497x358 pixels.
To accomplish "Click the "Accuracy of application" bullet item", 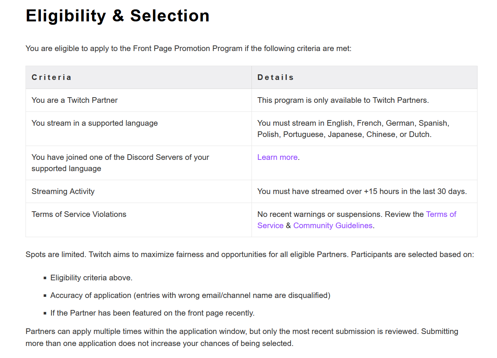I will (x=190, y=295).
